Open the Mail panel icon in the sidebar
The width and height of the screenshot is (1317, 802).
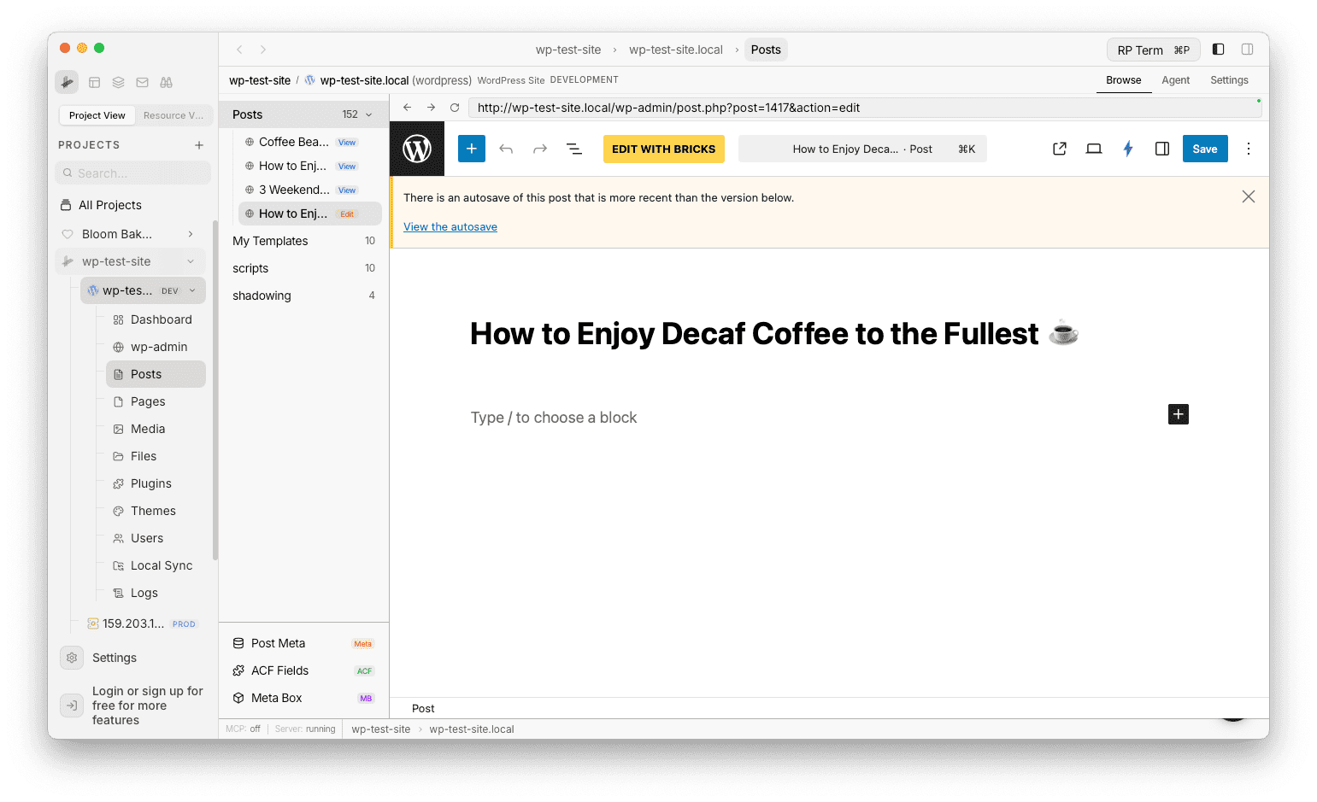pos(142,82)
